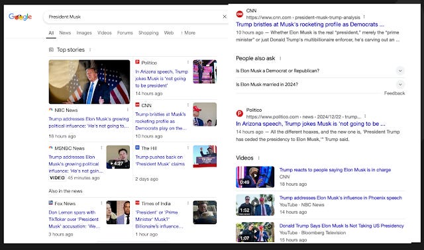Open Fox News 'Don Lemon spars with TikToker' story
This screenshot has width=424, height=250.
pyautogui.click(x=74, y=219)
